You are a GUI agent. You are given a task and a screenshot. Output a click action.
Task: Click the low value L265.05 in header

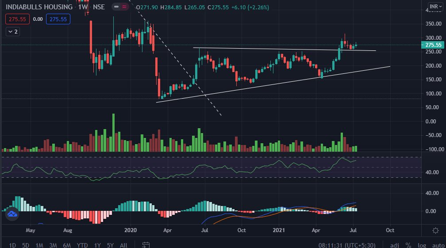point(195,8)
